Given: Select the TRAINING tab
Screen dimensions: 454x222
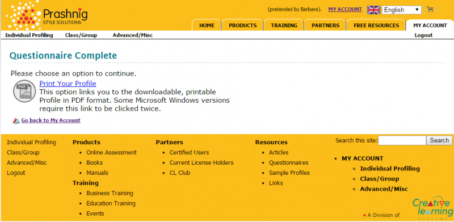Looking at the screenshot, I should 284,25.
